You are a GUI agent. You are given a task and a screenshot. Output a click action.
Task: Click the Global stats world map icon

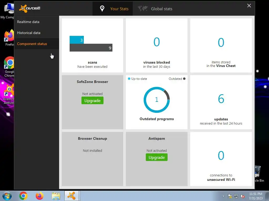pos(143,8)
